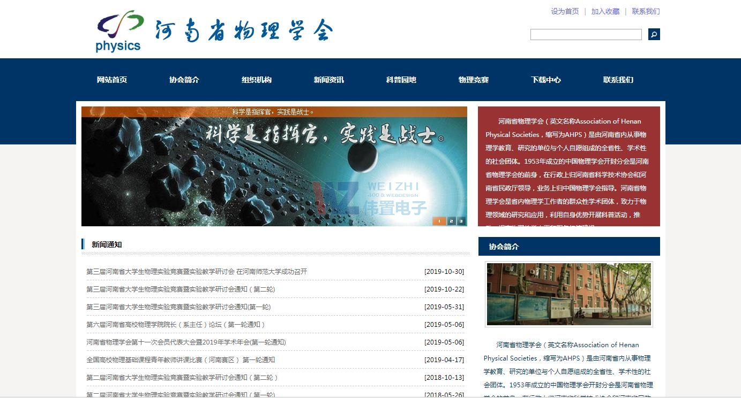741x398 pixels.
Task: Select banner slide indicator 2
Action: pyautogui.click(x=451, y=221)
